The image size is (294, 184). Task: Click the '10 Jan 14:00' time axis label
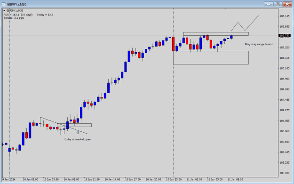[112, 179]
